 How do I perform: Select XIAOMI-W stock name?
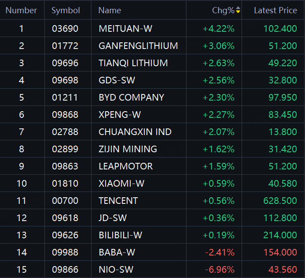[121, 184]
